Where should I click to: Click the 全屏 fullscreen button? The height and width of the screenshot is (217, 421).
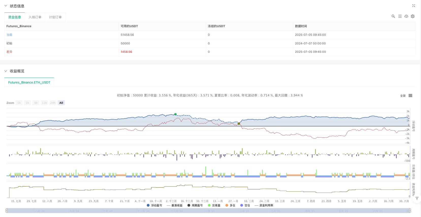click(x=403, y=96)
